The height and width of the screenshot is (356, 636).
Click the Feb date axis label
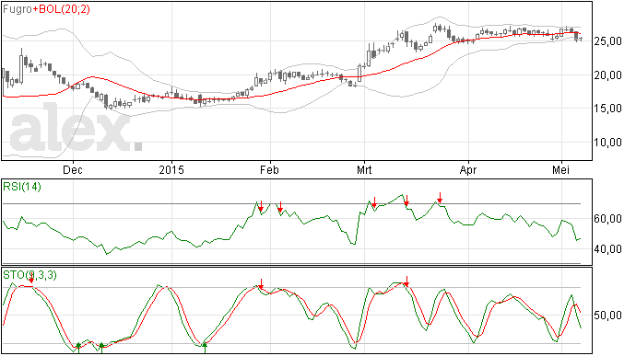pos(270,170)
